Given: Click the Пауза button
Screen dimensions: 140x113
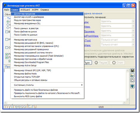Looking at the screenshot, I should pos(100,63).
